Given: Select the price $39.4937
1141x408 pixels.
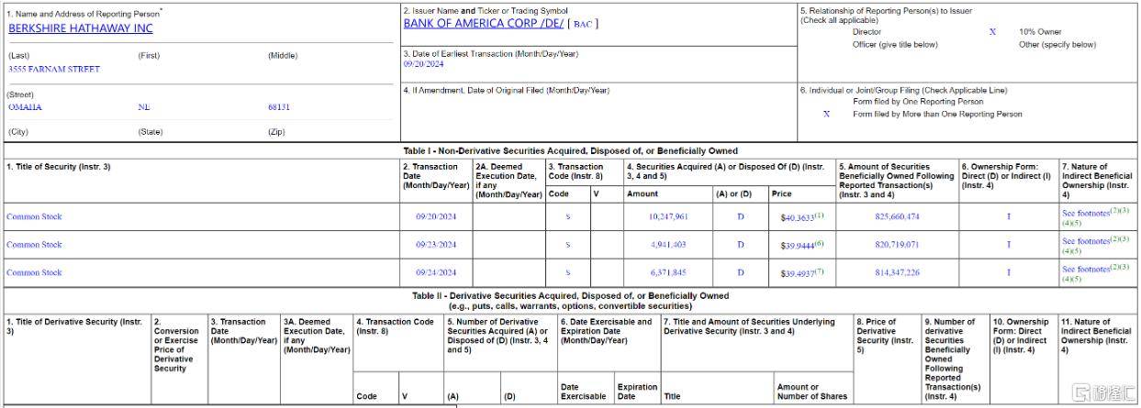Looking at the screenshot, I should coord(798,272).
